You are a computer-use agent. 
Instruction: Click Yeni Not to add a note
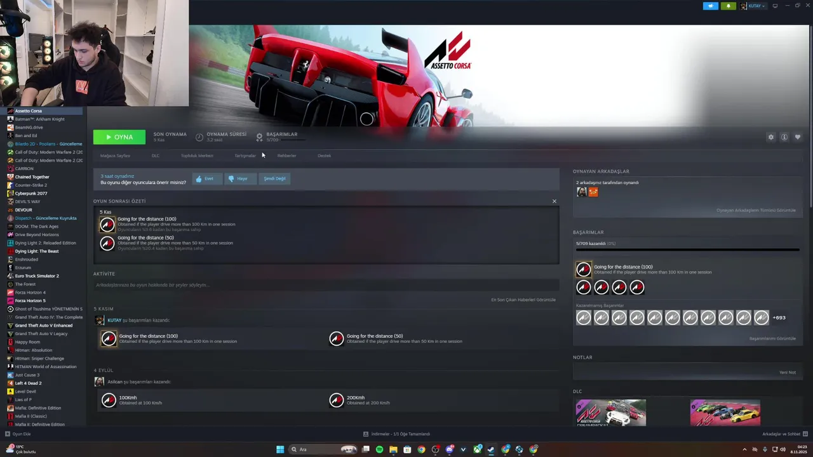pos(787,373)
